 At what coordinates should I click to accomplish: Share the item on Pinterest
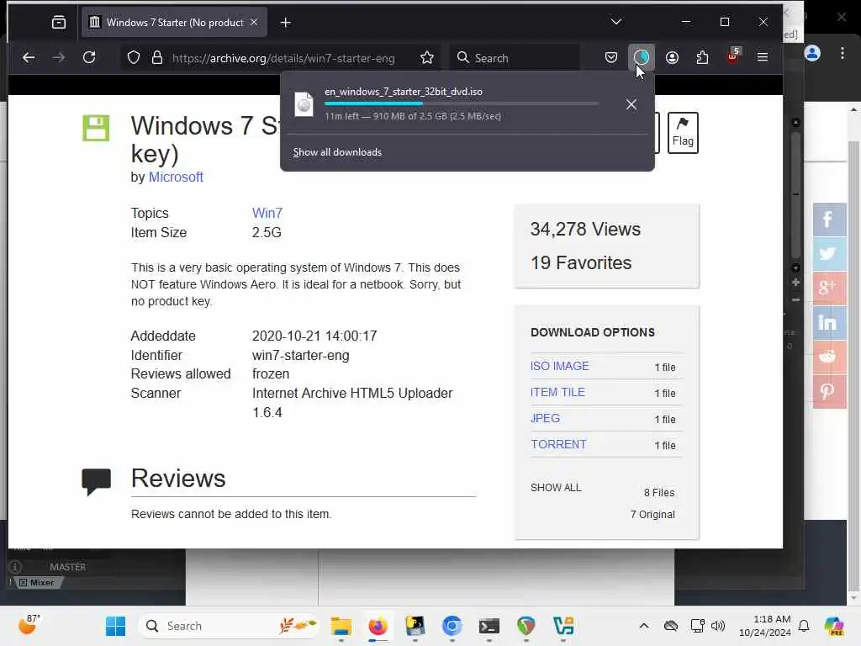pos(828,391)
